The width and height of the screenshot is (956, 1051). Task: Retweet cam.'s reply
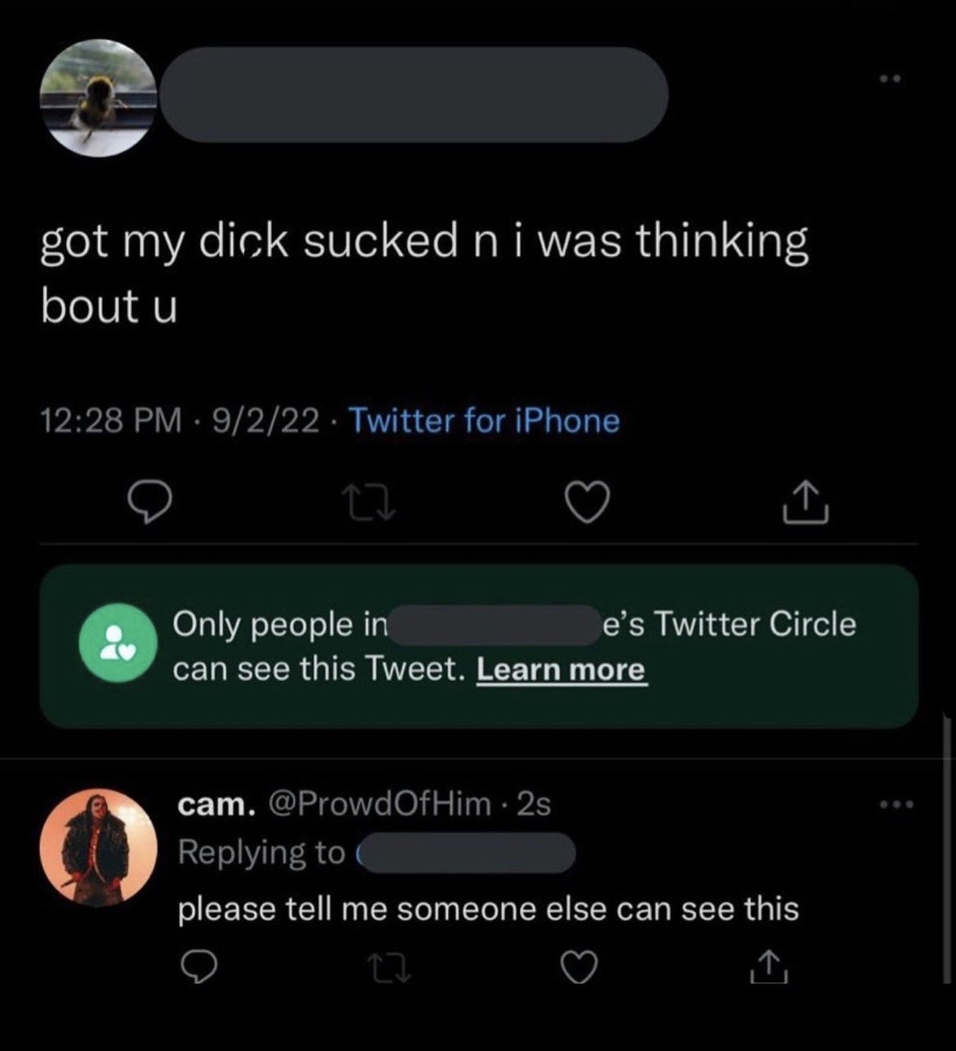[x=388, y=968]
